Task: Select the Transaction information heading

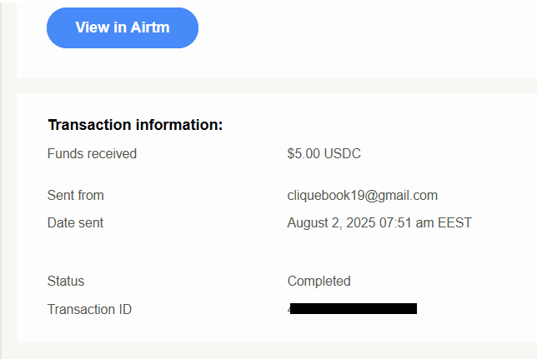Action: pyautogui.click(x=135, y=125)
